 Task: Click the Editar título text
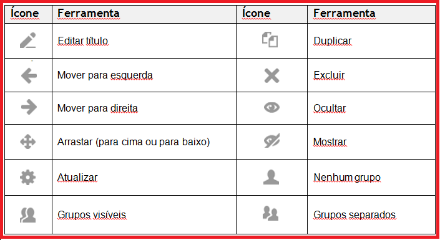83,41
